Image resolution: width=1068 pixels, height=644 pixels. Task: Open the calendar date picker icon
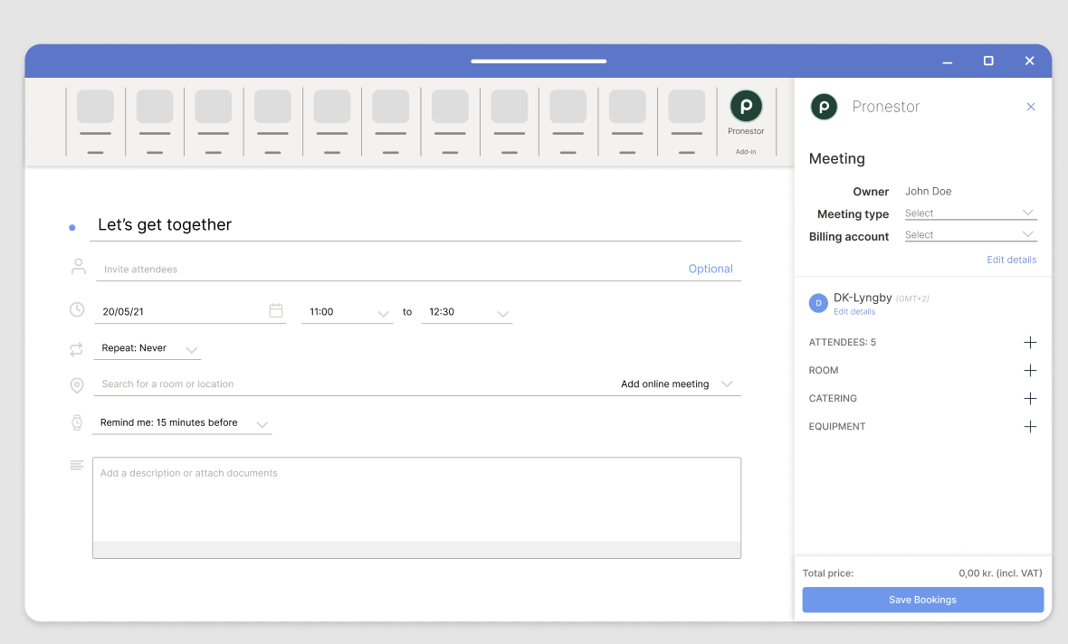pos(276,310)
